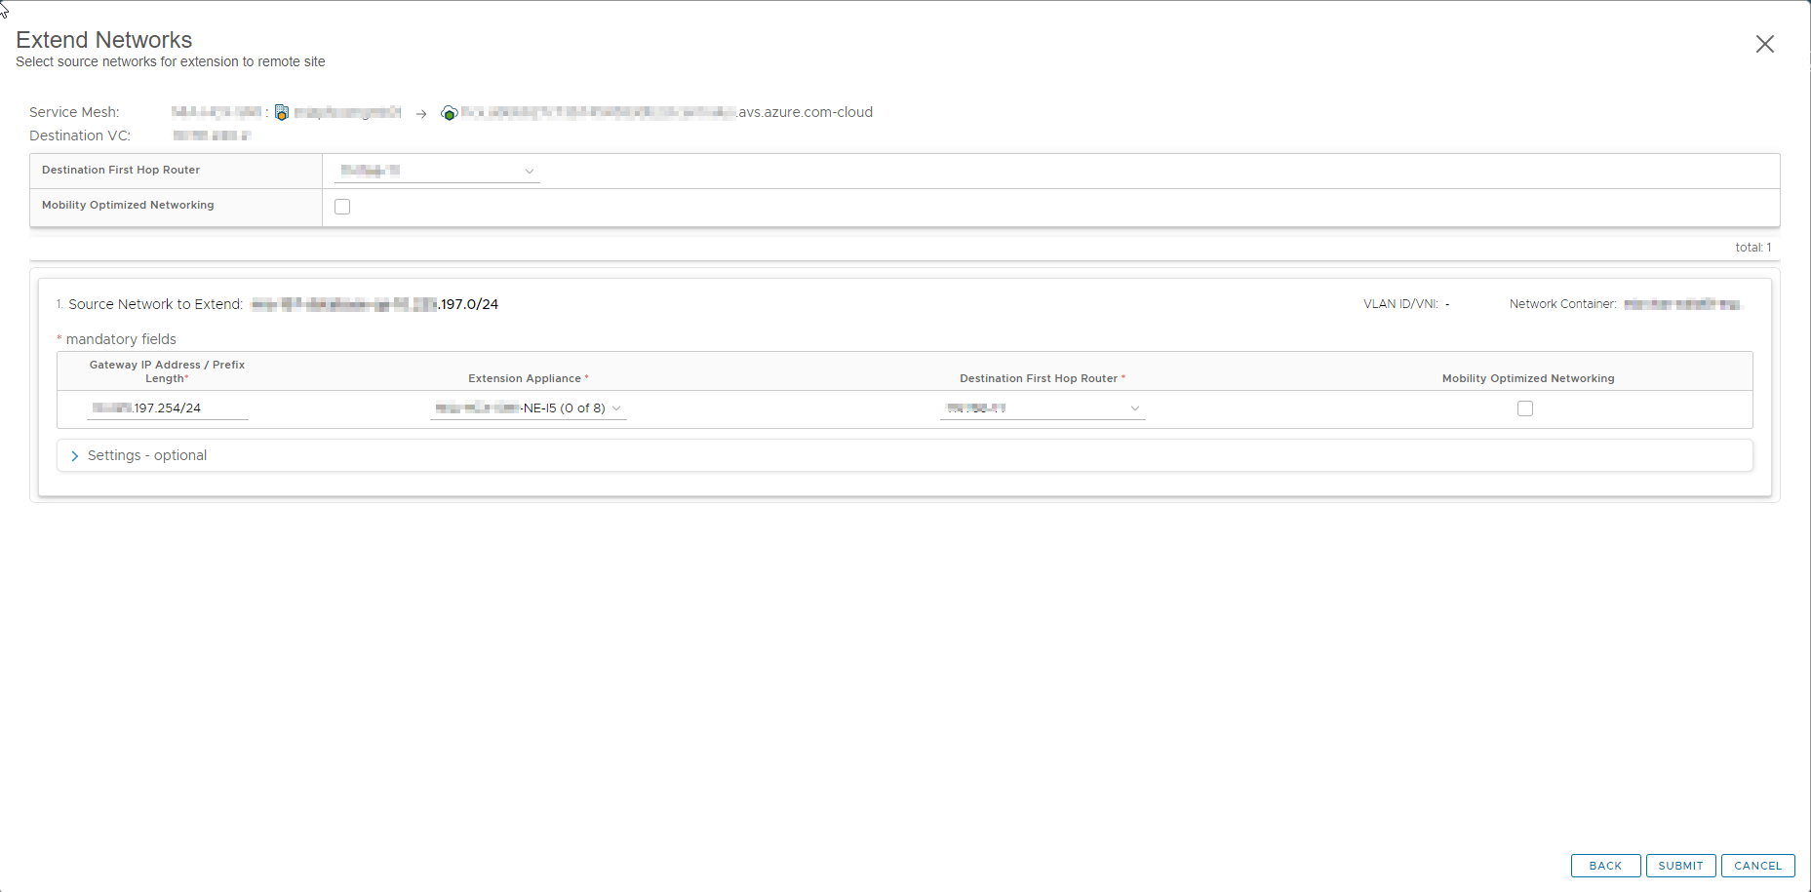Click the SUBMIT button
This screenshot has height=892, width=1811.
pyautogui.click(x=1680, y=866)
